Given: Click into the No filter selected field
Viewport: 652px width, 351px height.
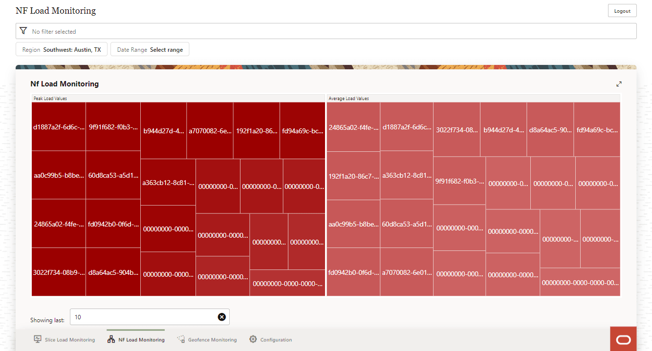Looking at the screenshot, I should pyautogui.click(x=326, y=31).
